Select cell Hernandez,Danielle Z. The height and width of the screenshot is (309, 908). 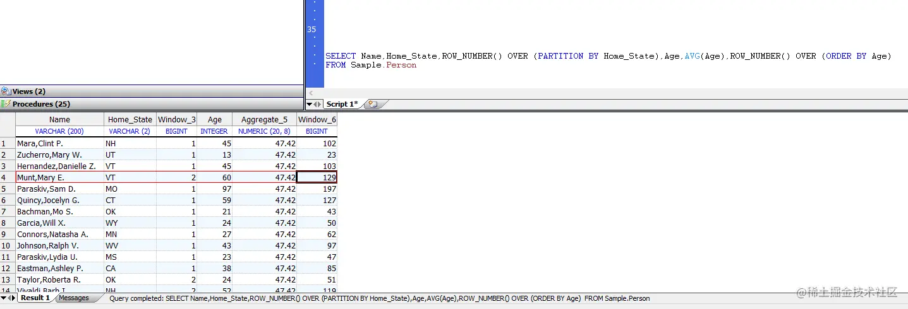click(59, 166)
